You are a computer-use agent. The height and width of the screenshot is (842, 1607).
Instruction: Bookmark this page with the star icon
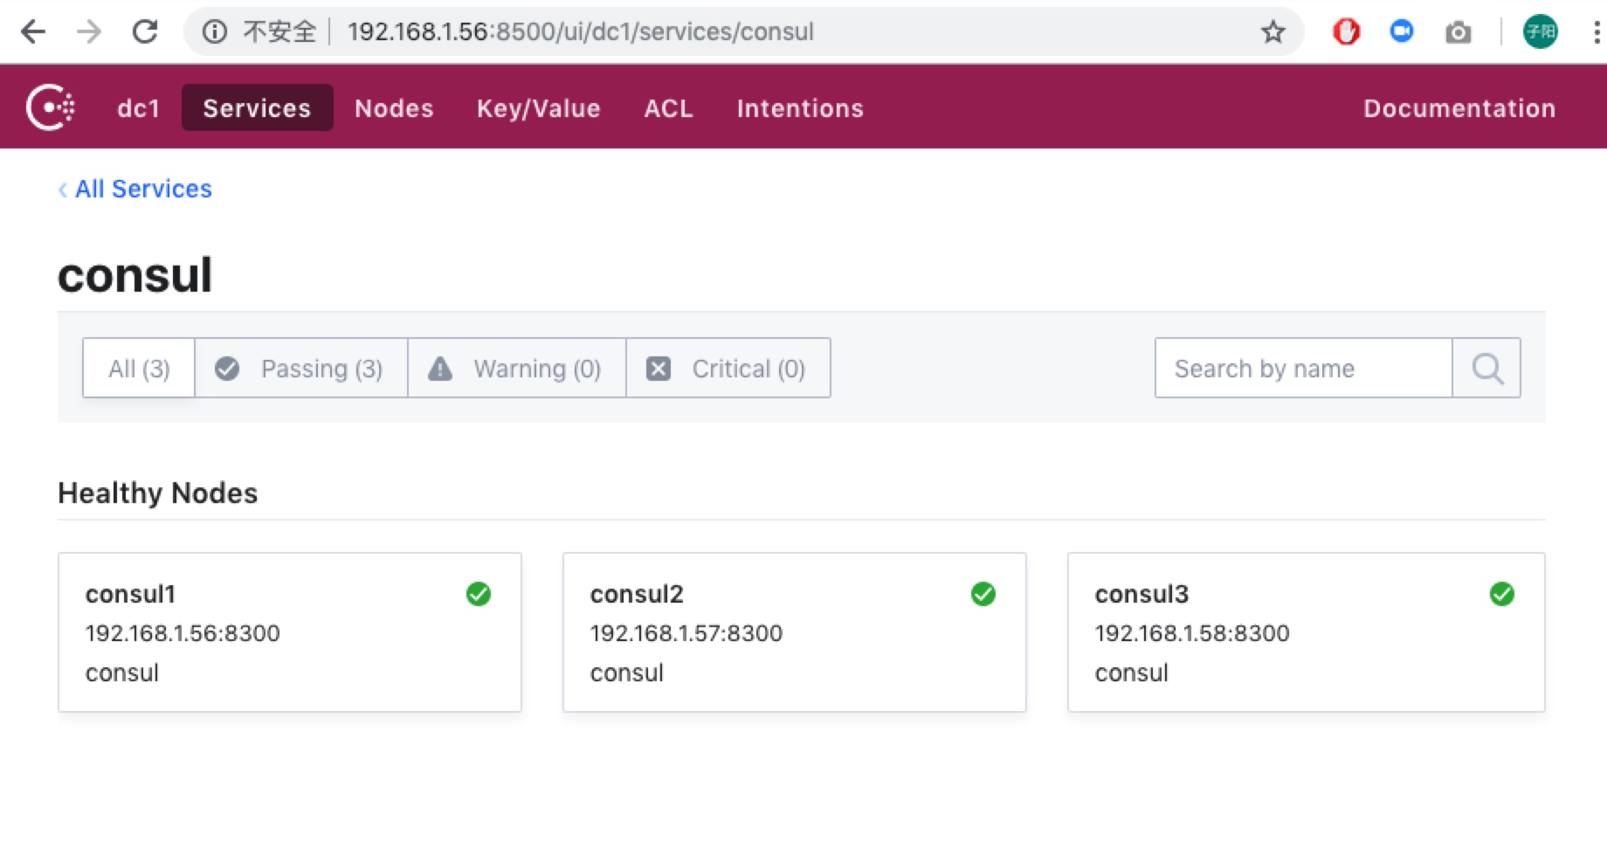(x=1272, y=32)
